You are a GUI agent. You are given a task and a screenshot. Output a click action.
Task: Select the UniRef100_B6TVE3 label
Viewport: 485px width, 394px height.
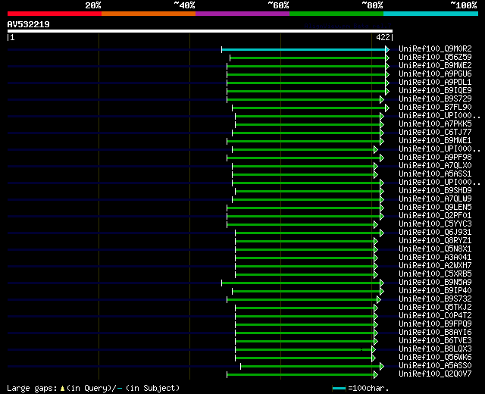435,341
